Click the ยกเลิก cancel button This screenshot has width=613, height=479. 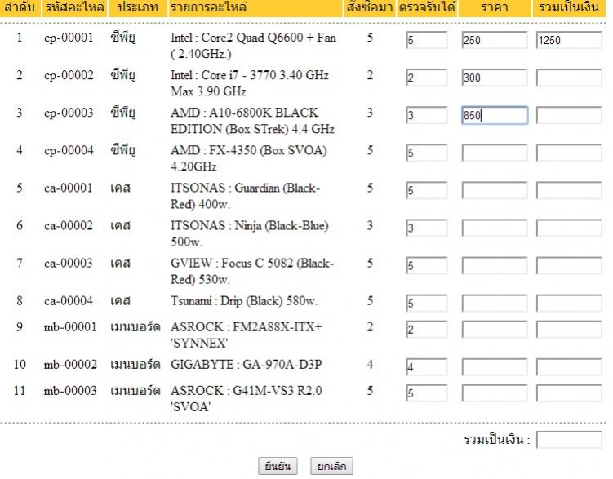pyautogui.click(x=331, y=466)
